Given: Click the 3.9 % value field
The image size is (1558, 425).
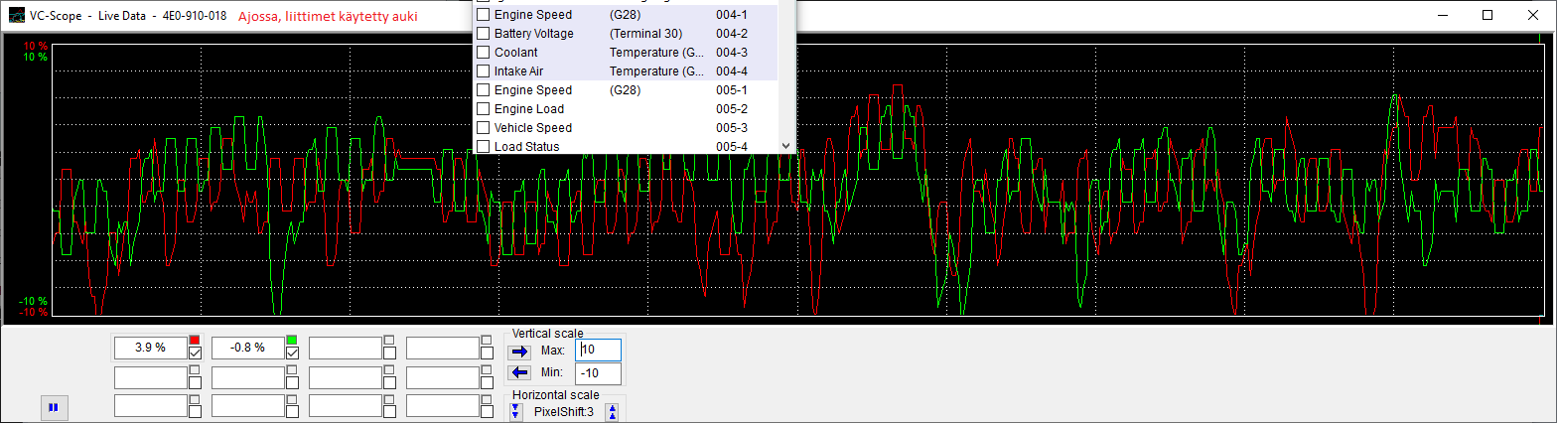Looking at the screenshot, I should 150,348.
